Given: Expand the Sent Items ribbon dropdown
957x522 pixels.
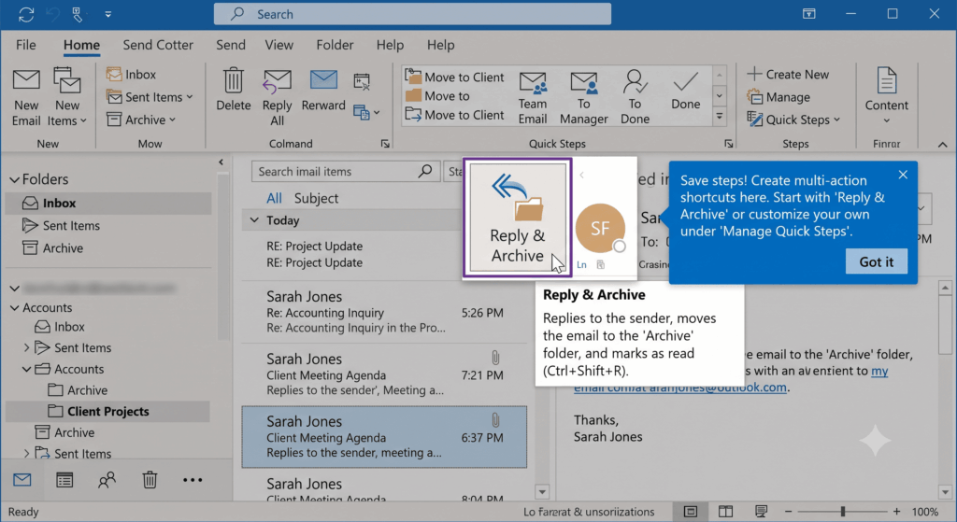Looking at the screenshot, I should [150, 97].
